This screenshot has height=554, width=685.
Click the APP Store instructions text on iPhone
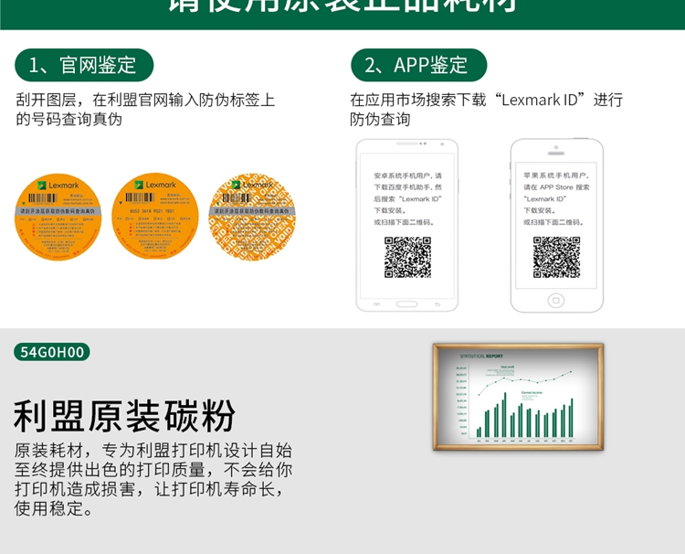pyautogui.click(x=556, y=198)
